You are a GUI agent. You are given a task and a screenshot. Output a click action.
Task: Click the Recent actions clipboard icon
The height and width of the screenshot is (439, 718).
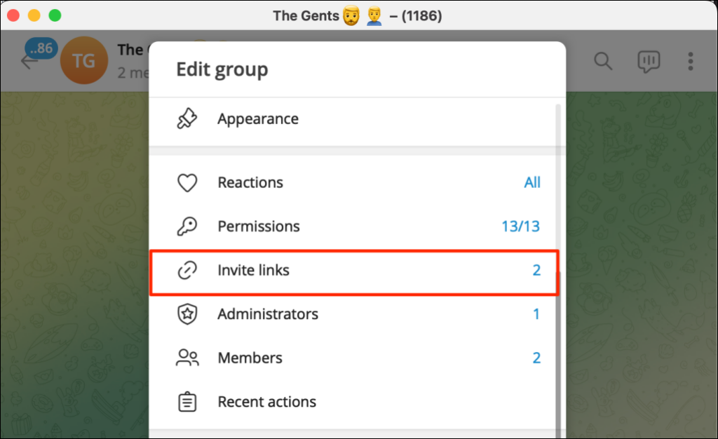(187, 402)
